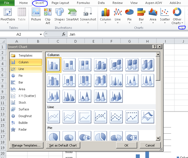
Task: Click the chart list scroll down arrow
Action: coord(158,138)
